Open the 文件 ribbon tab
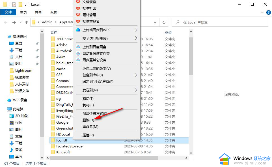The height and width of the screenshot is (167, 272). (x=8, y=12)
